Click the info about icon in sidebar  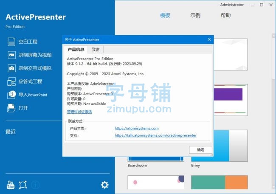pos(35,185)
